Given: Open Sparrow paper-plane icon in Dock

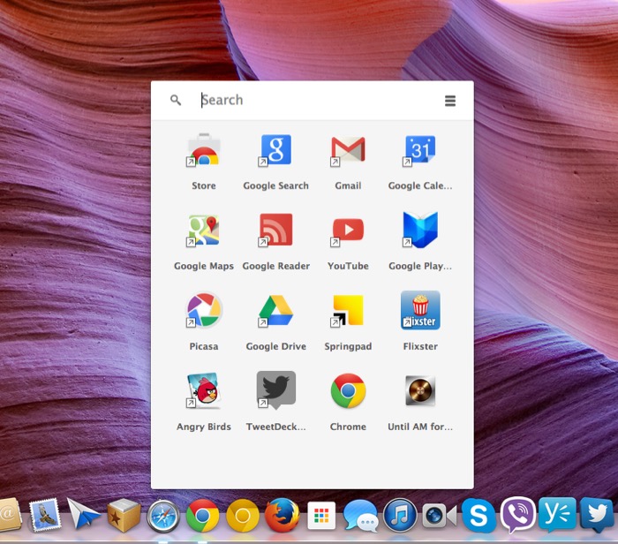Looking at the screenshot, I should 83,514.
